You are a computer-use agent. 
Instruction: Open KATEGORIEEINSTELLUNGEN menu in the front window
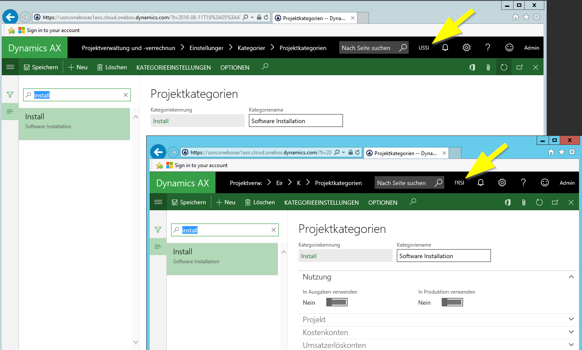point(321,203)
